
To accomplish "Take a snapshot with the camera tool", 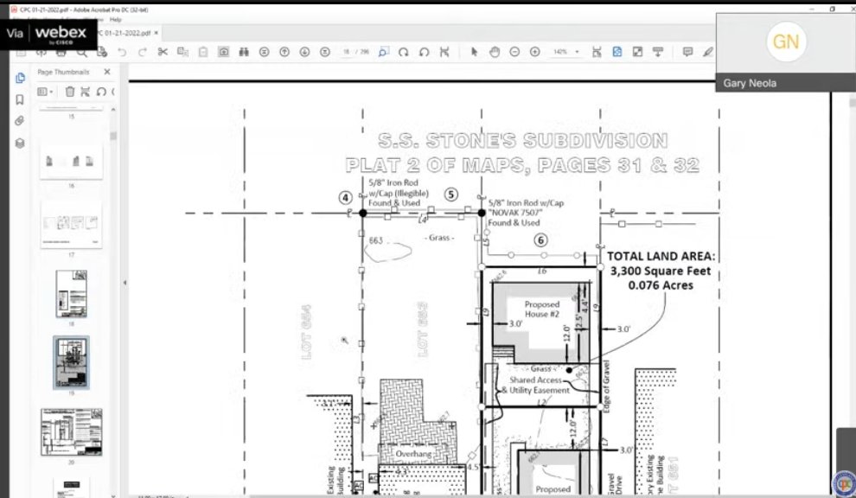I will (223, 52).
